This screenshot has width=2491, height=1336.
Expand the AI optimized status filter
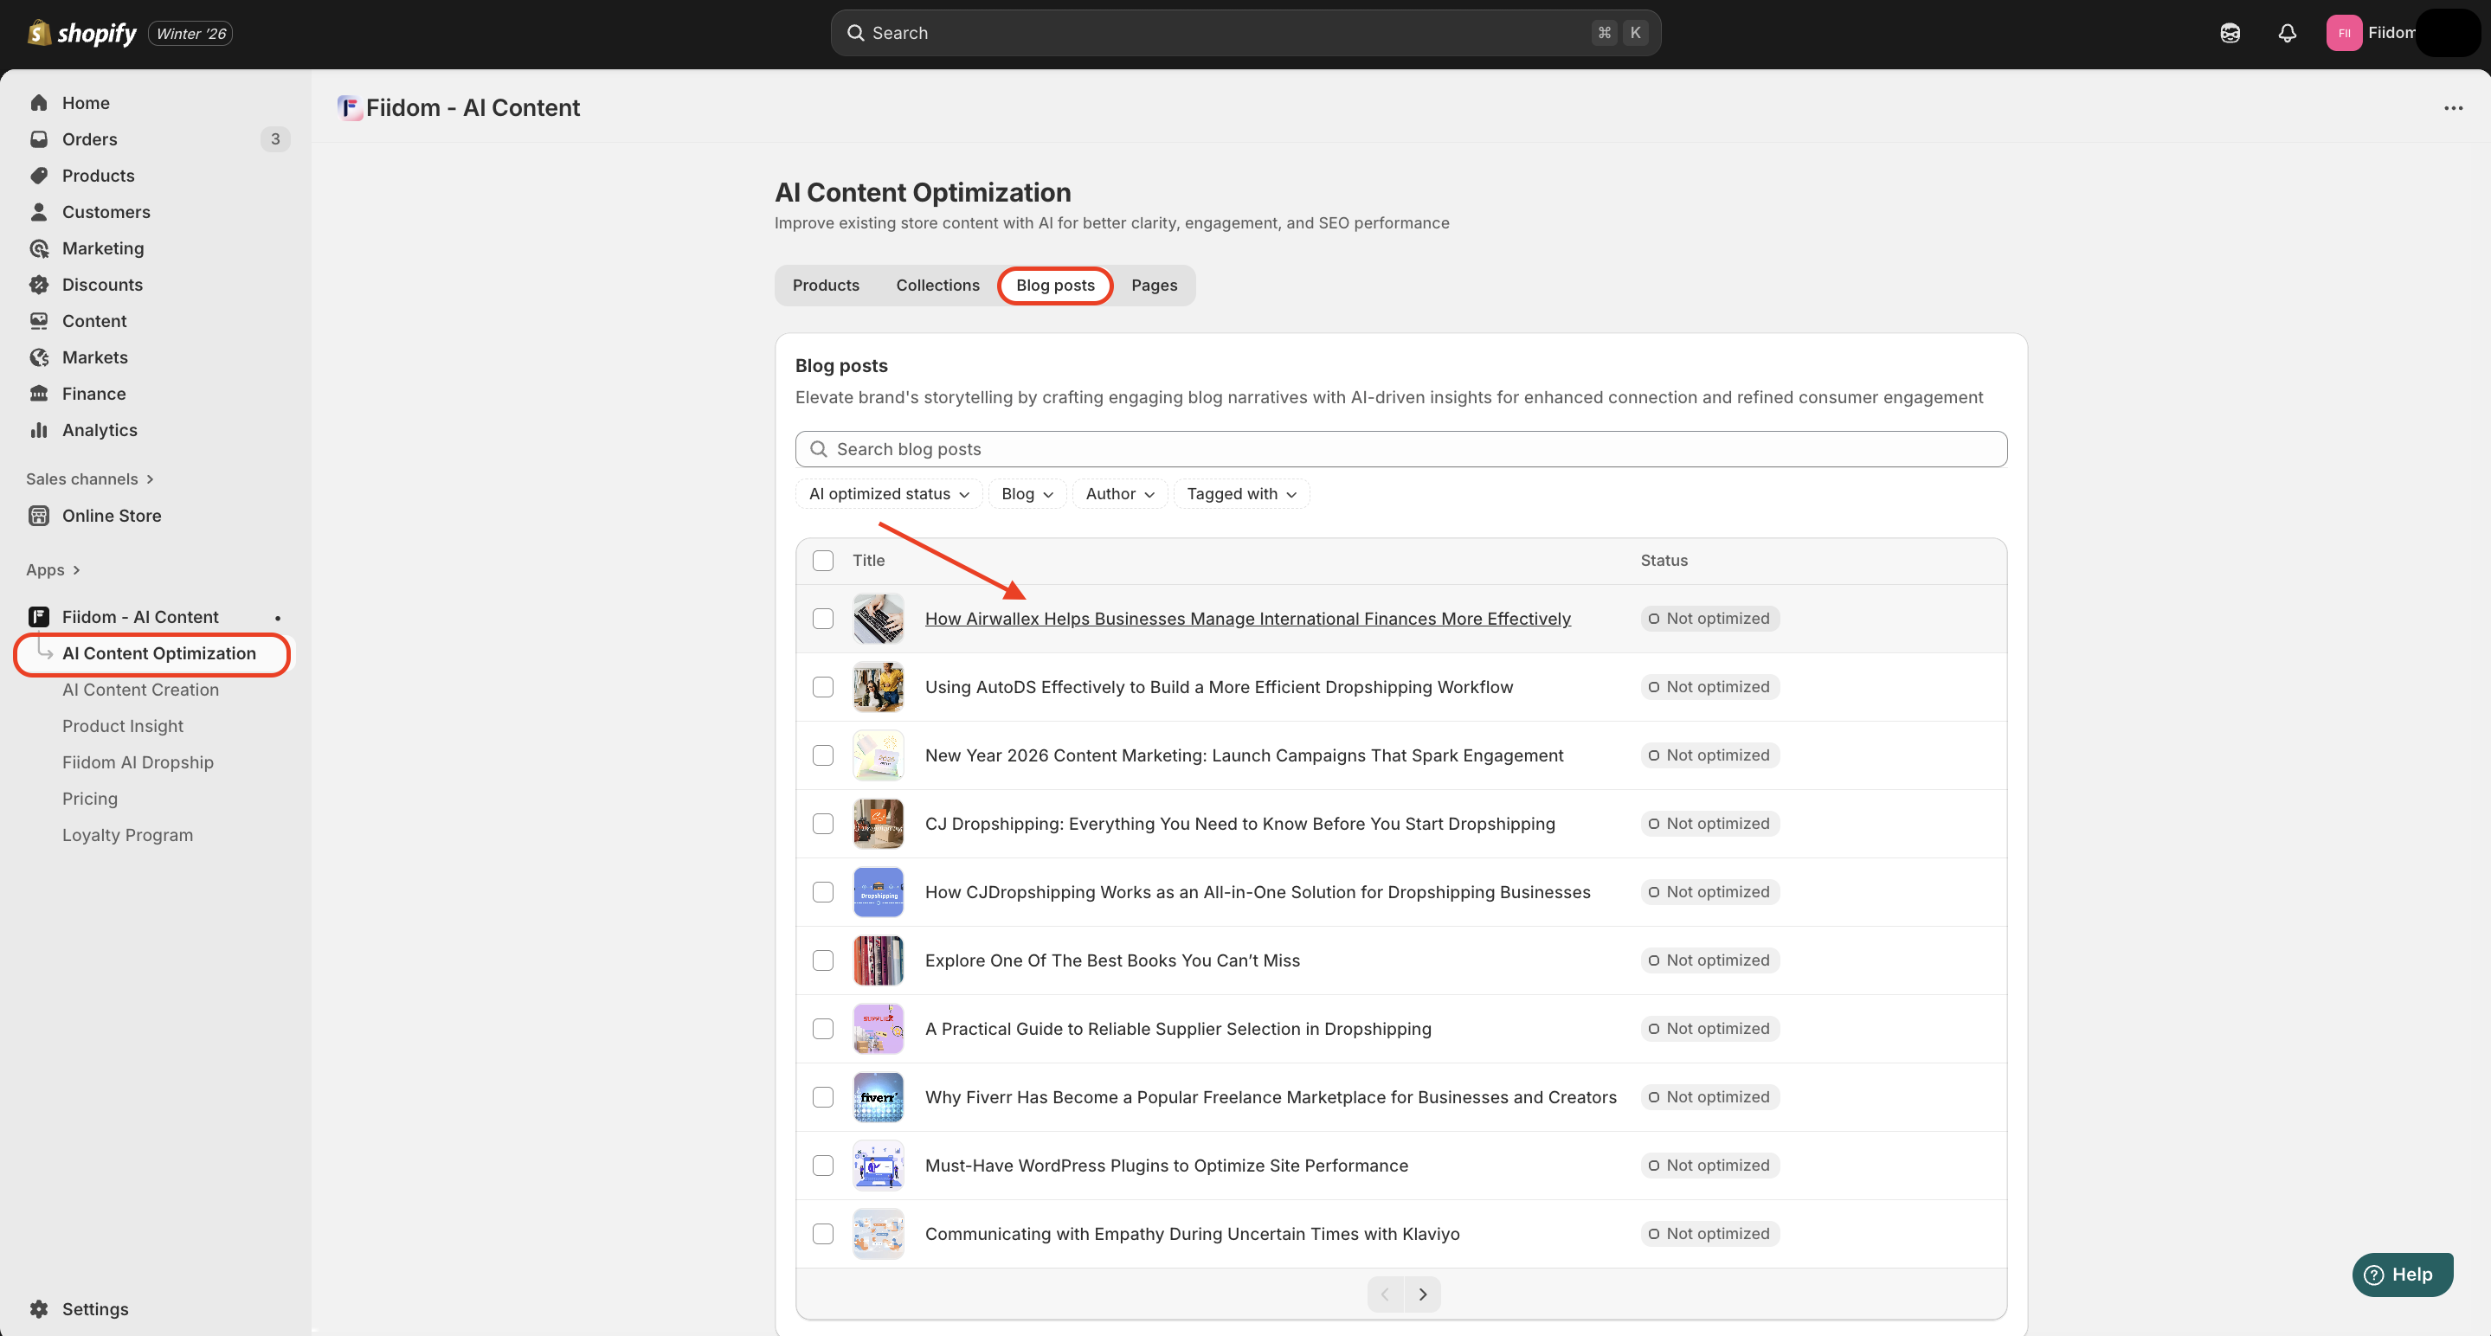click(x=889, y=494)
